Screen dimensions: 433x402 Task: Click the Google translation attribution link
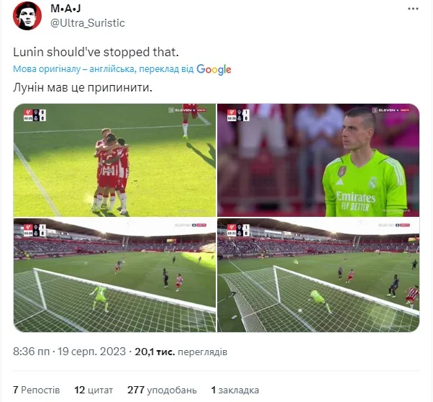click(122, 69)
